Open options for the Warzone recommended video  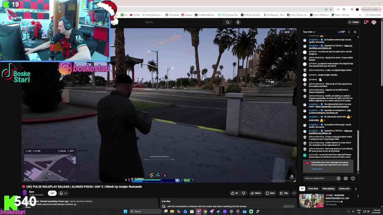pyautogui.click(x=358, y=196)
